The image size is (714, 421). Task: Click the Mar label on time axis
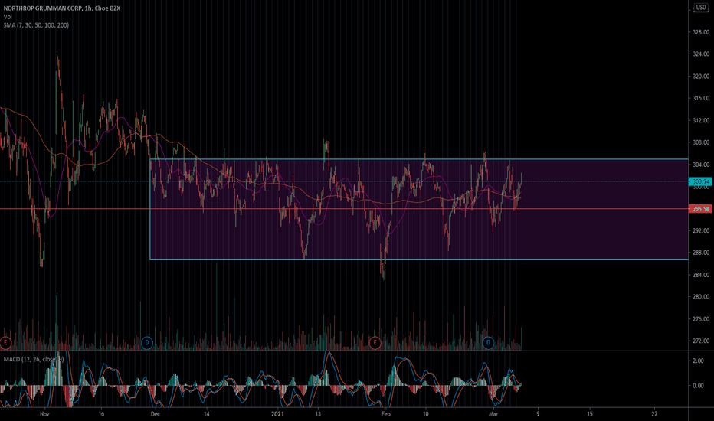pyautogui.click(x=493, y=413)
